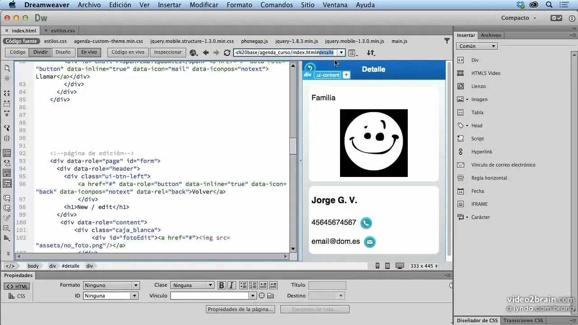The width and height of the screenshot is (578, 325).
Task: Switch to the Archivos panel tab
Action: click(x=491, y=35)
